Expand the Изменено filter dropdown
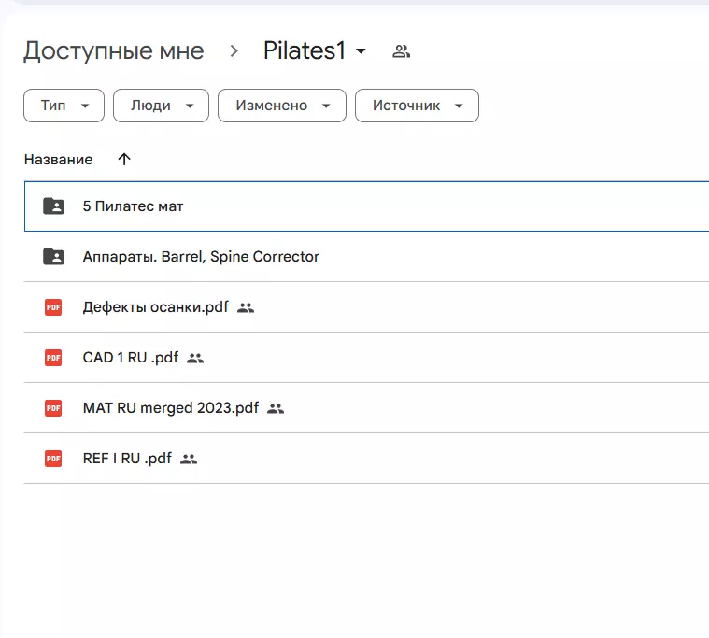Screen dimensions: 709x638 pos(281,106)
